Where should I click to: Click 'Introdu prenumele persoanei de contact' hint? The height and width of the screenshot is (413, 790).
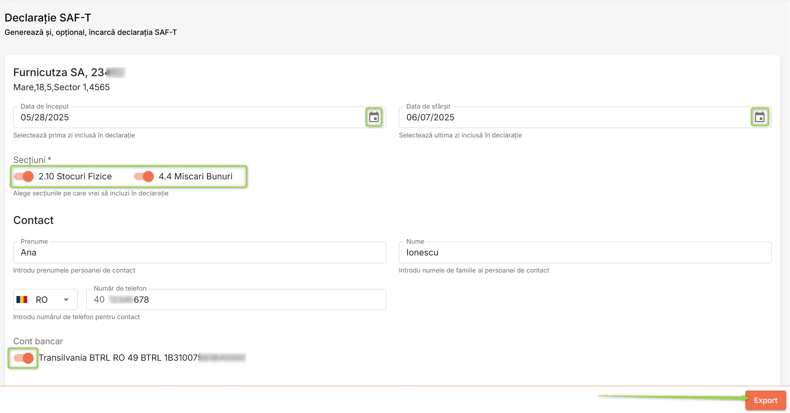click(74, 270)
